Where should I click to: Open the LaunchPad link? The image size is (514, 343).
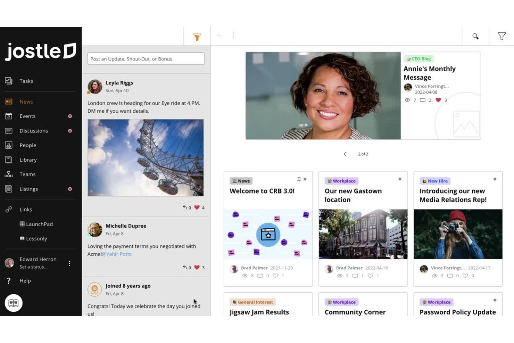(x=36, y=224)
